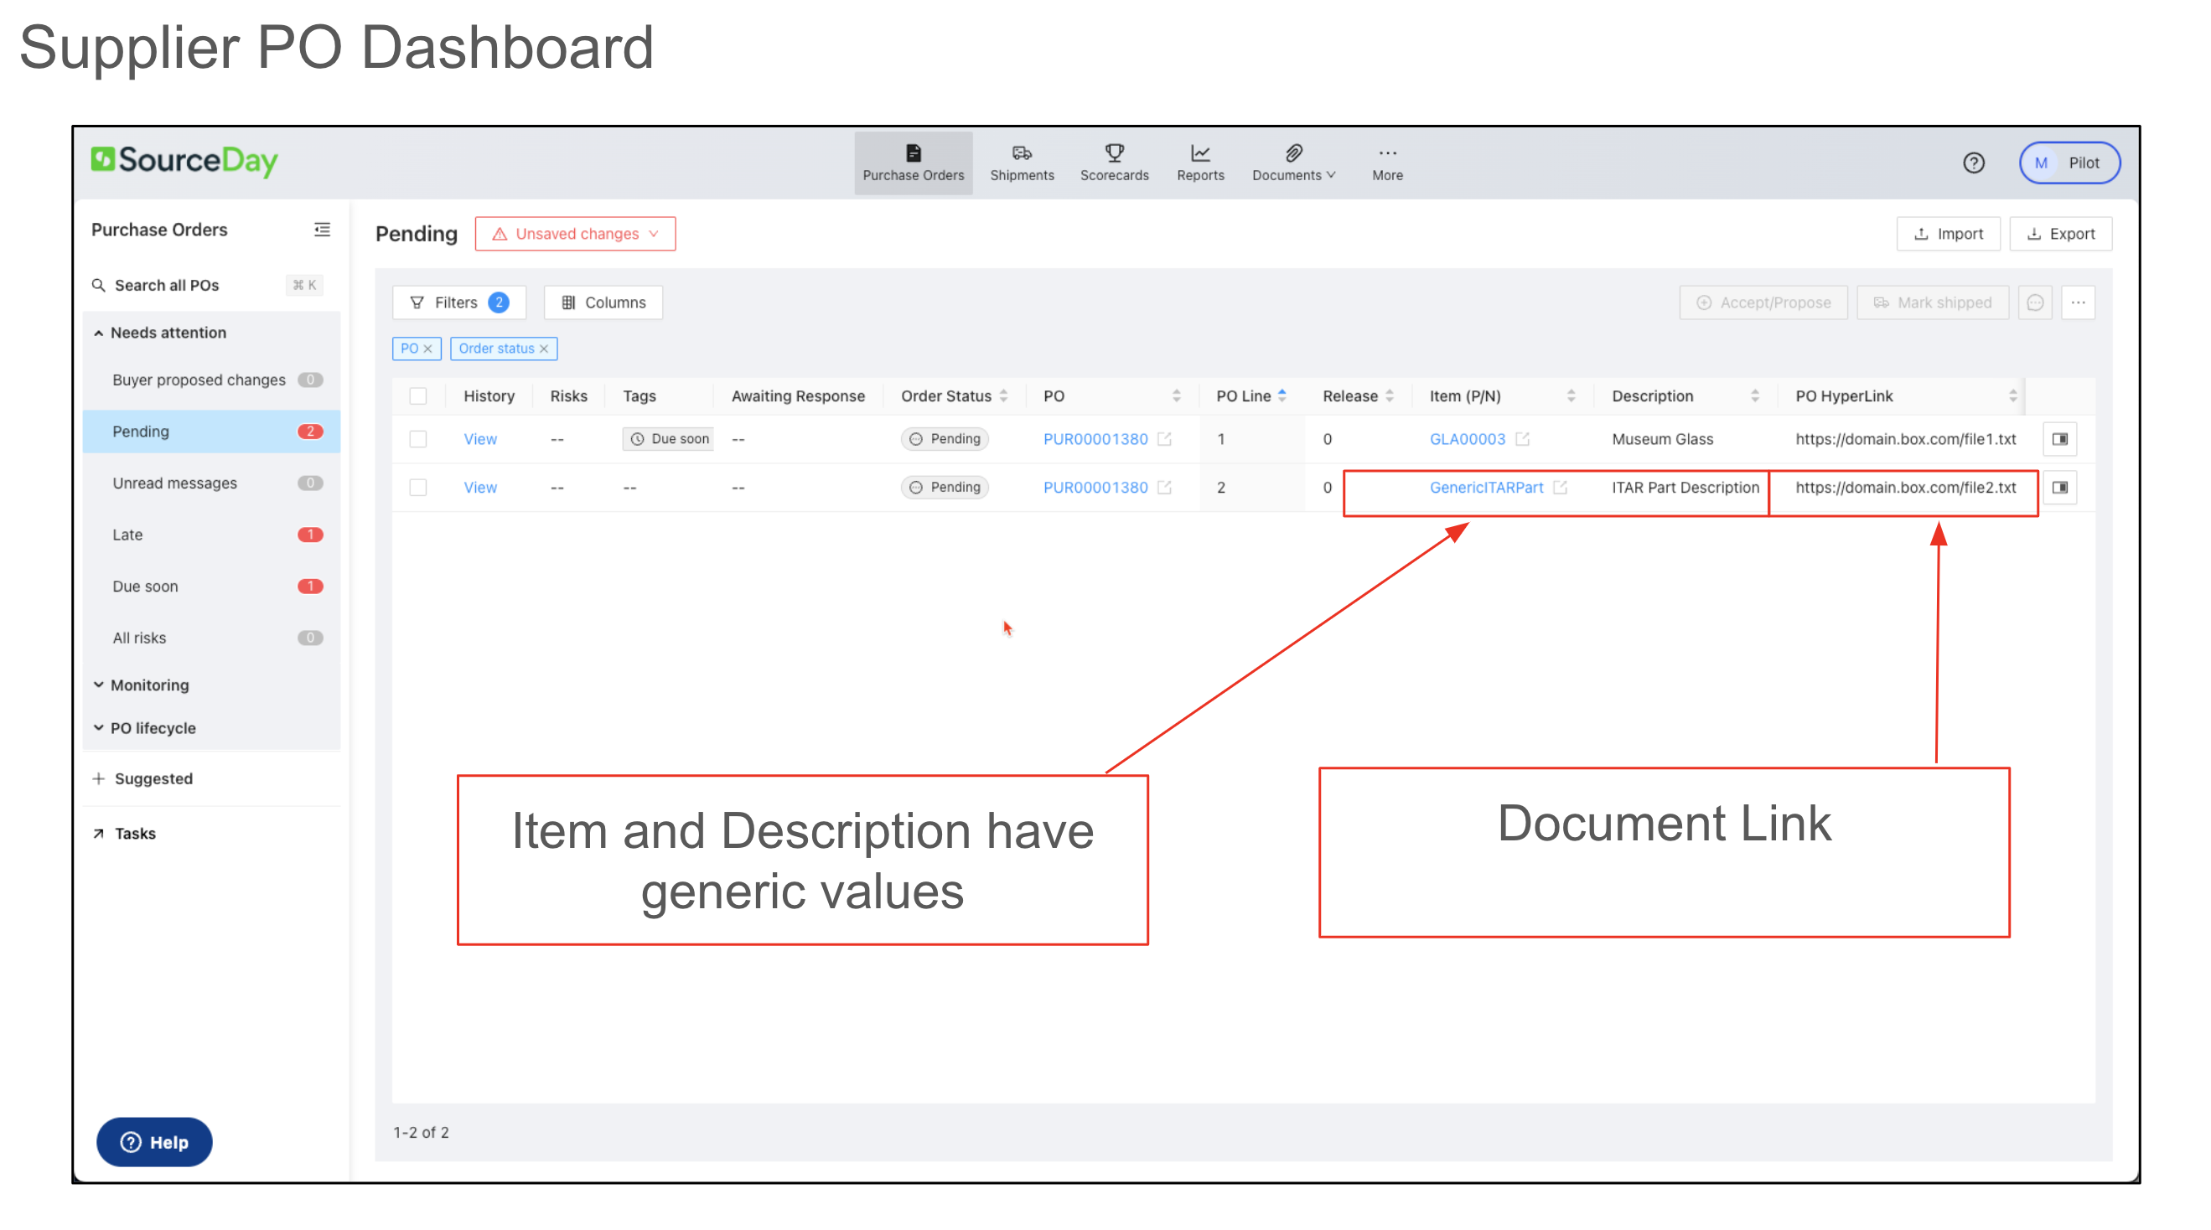Open the Shipments section icon
The height and width of the screenshot is (1230, 2211).
pos(1022,153)
